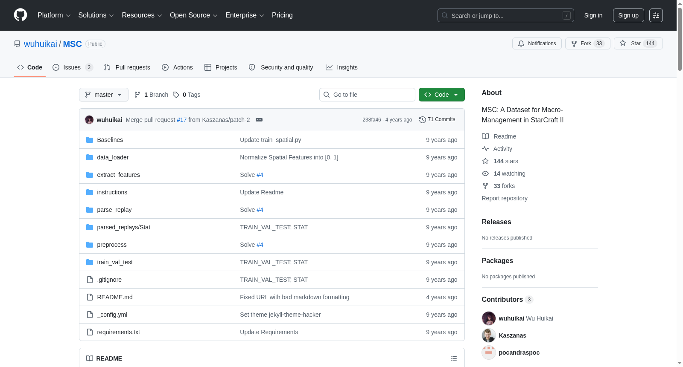Click the requirements.txt file icon
The width and height of the screenshot is (683, 367).
coord(90,332)
